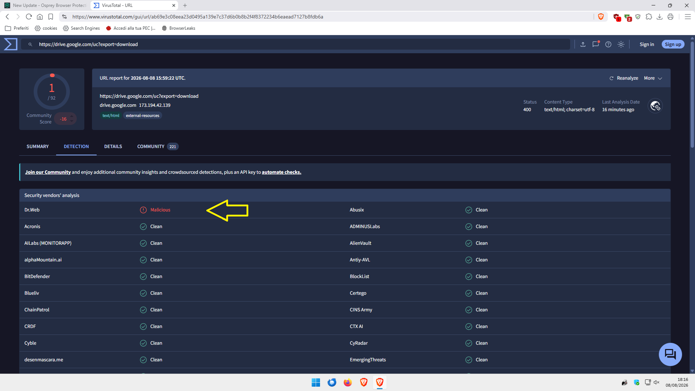695x391 pixels.
Task: Open the browser hamburger menu
Action: tap(688, 17)
